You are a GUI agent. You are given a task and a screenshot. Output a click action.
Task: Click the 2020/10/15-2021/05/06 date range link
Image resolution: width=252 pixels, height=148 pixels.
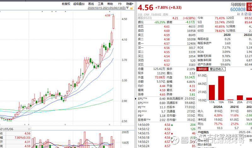click(106, 8)
